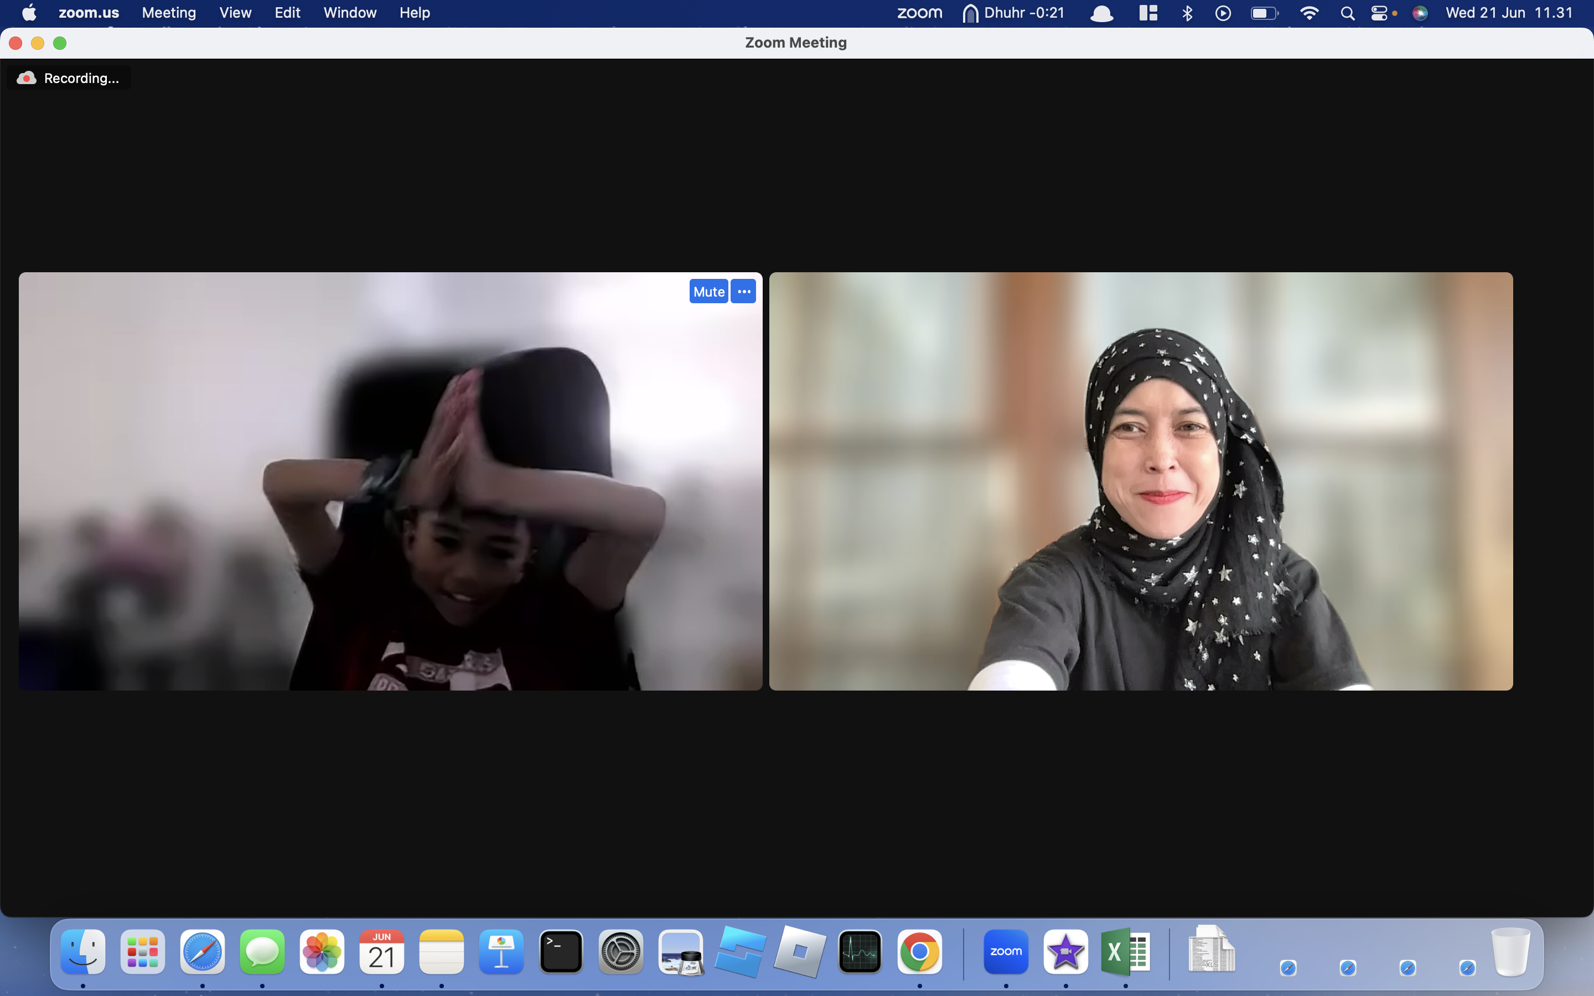Click the Siri icon in menu bar
1594x996 pixels.
1420,13
